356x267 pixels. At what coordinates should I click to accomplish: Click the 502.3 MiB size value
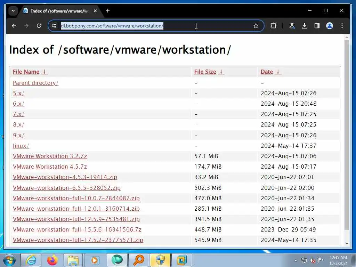pos(208,188)
